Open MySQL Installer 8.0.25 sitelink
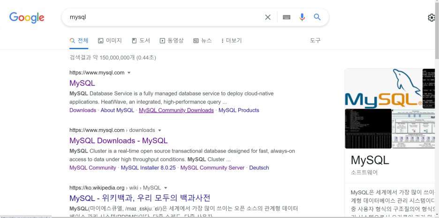 coord(148,168)
